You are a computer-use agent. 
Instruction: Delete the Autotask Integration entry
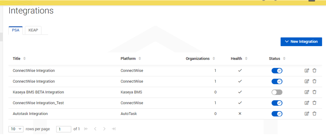click(x=314, y=114)
